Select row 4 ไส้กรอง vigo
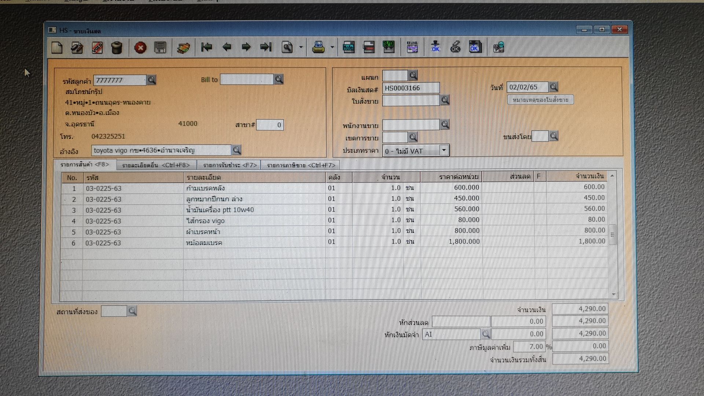This screenshot has width=704, height=396. click(x=334, y=221)
